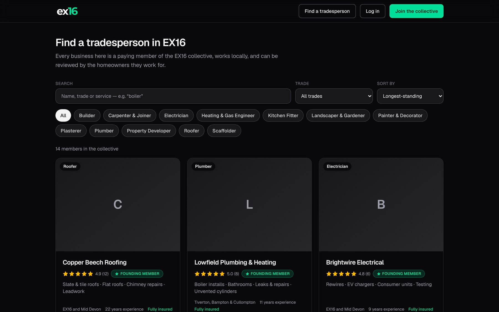Click the 4.9 (12) rating text
This screenshot has width=499, height=312.
[102, 274]
